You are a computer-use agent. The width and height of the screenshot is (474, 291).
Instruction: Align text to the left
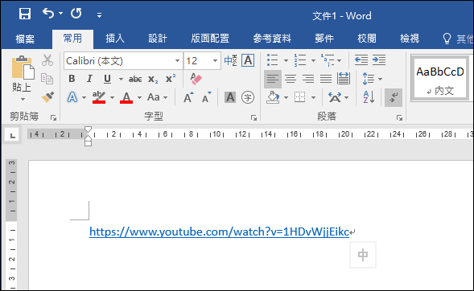coord(273,79)
